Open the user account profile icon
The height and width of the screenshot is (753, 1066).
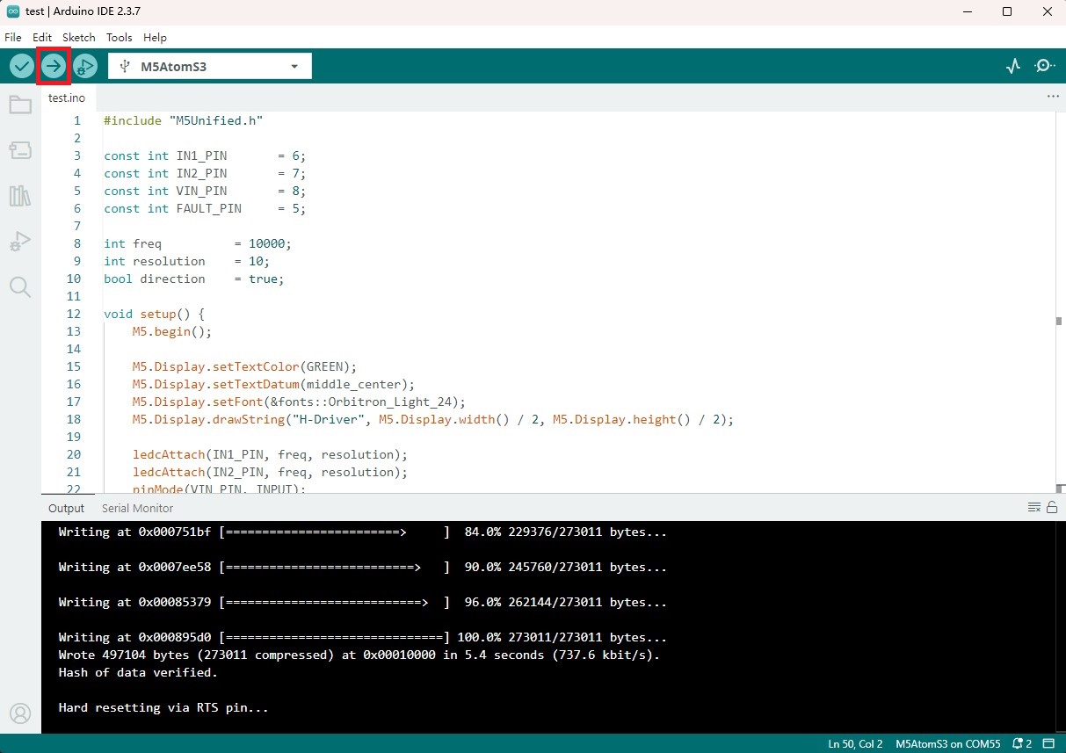[20, 713]
